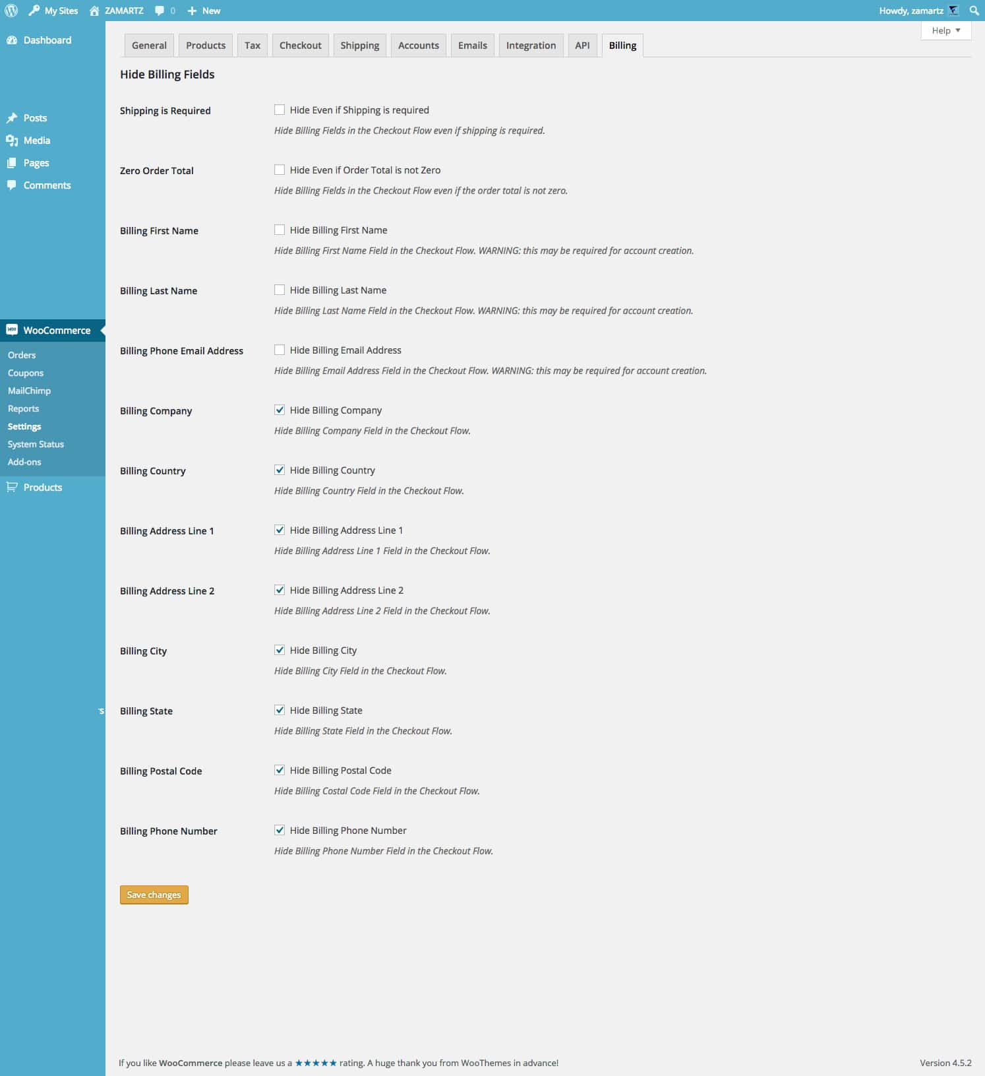Open the Media menu item

coord(53,141)
